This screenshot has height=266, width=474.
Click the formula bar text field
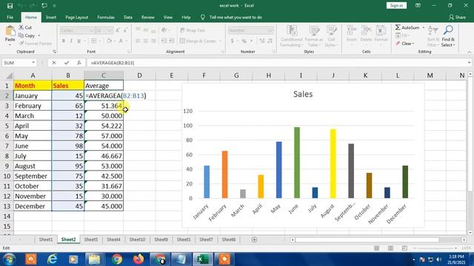[277, 63]
